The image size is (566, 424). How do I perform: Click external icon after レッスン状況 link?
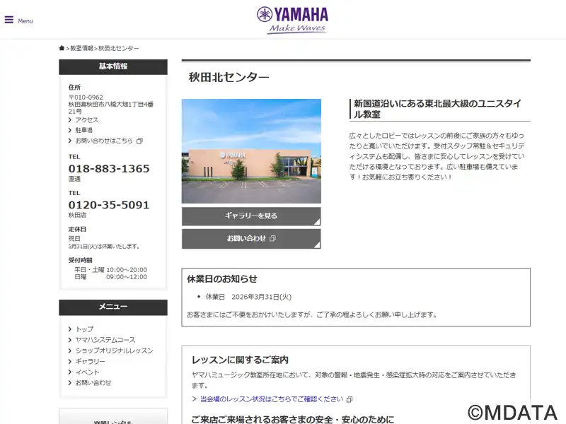[349, 399]
